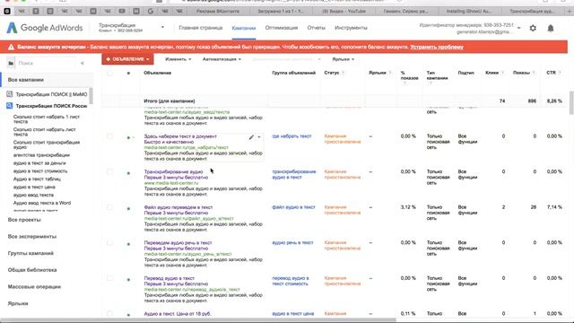Click the Устранить проблему link in the banner
Image resolution: width=574 pixels, height=323 pixels.
click(437, 47)
